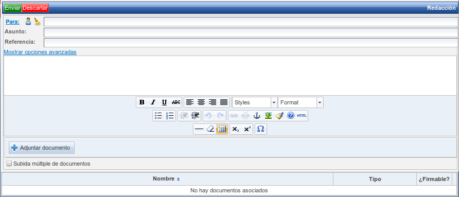Click the Tipo column header
Viewport: 459px width, 197px height.
375,179
